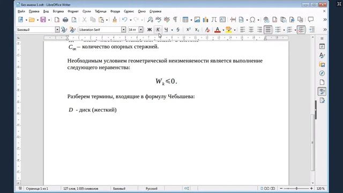Click page count Страница 1 из 1
Image resolution: width=343 pixels, height=193 pixels.
click(37, 188)
